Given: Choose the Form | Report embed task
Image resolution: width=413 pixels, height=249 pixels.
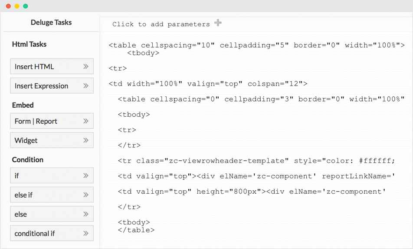Looking at the screenshot, I should pyautogui.click(x=52, y=121).
